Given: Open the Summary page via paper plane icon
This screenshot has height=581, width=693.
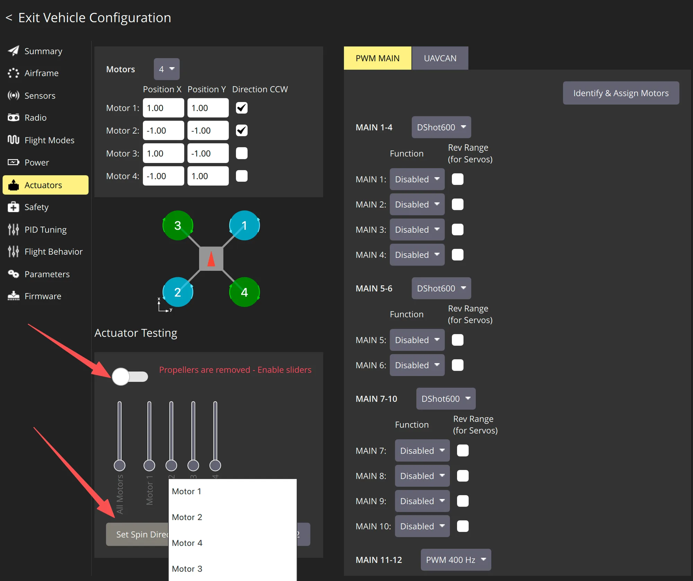Looking at the screenshot, I should [14, 51].
